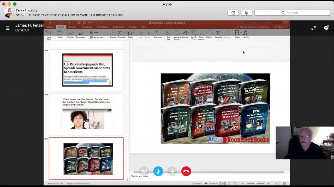334x187 pixels.
Task: Click the Symbol ribbon icon
Action: click(227, 33)
